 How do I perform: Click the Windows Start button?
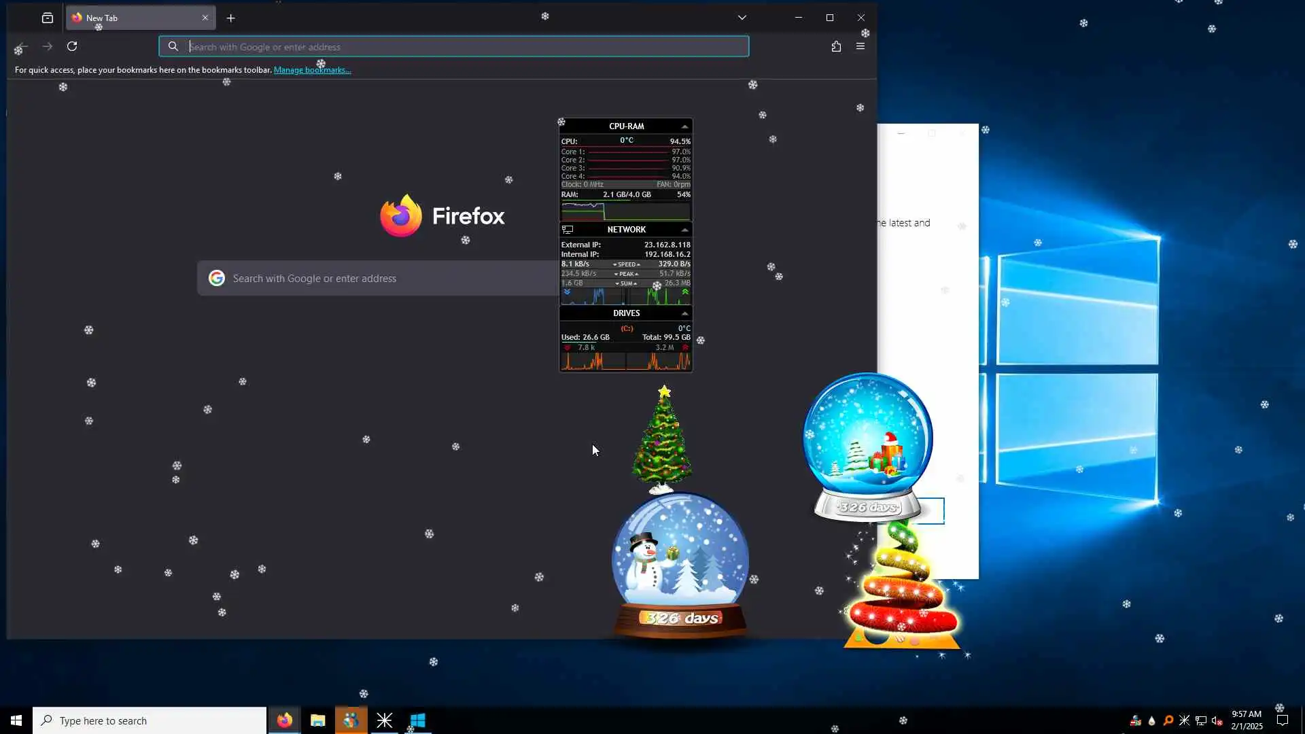point(16,720)
